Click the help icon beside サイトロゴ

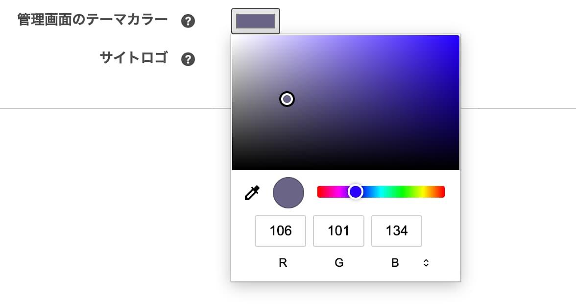click(188, 59)
